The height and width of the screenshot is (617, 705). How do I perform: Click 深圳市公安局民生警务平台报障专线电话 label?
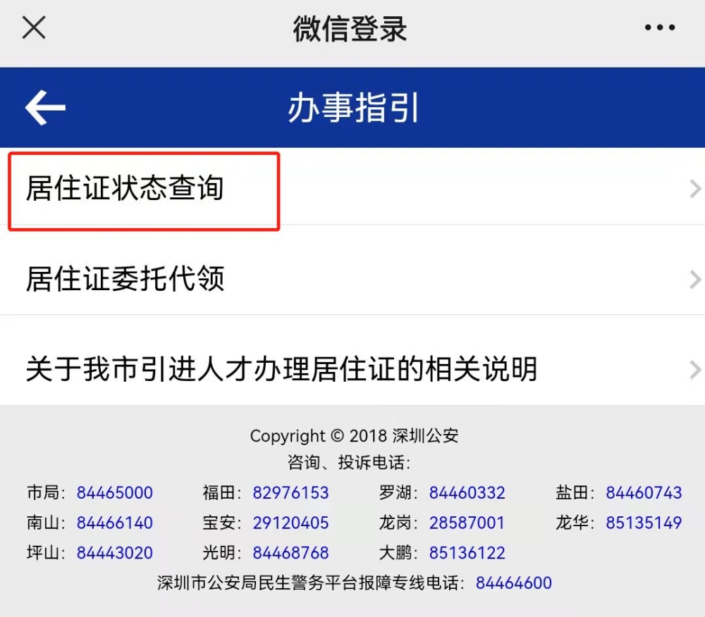pyautogui.click(x=311, y=583)
